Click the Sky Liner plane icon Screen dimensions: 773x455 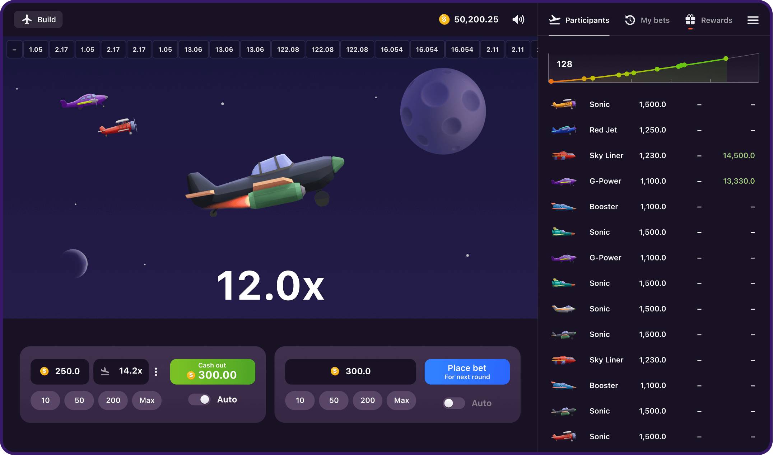click(x=563, y=155)
